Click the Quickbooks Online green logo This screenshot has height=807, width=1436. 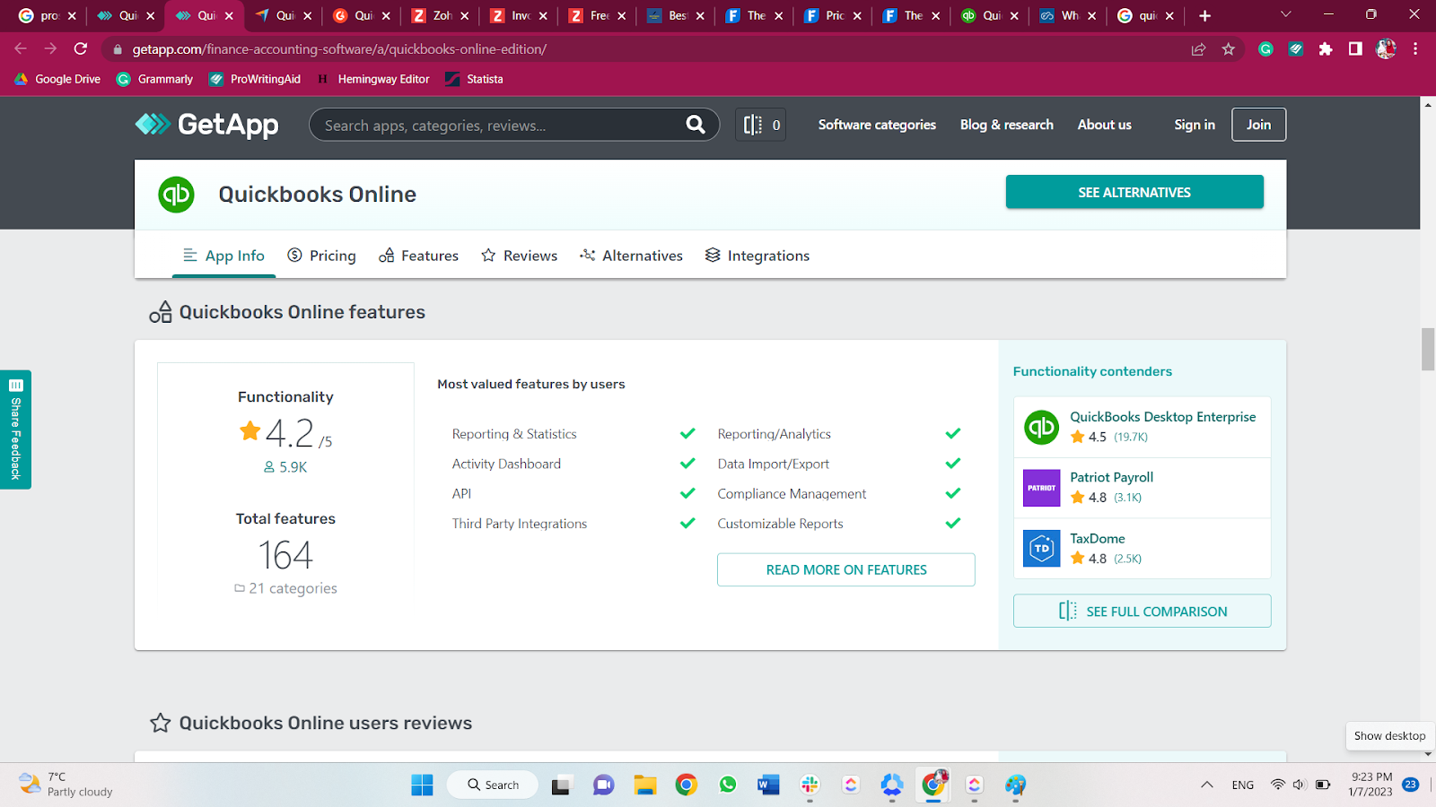coord(176,195)
